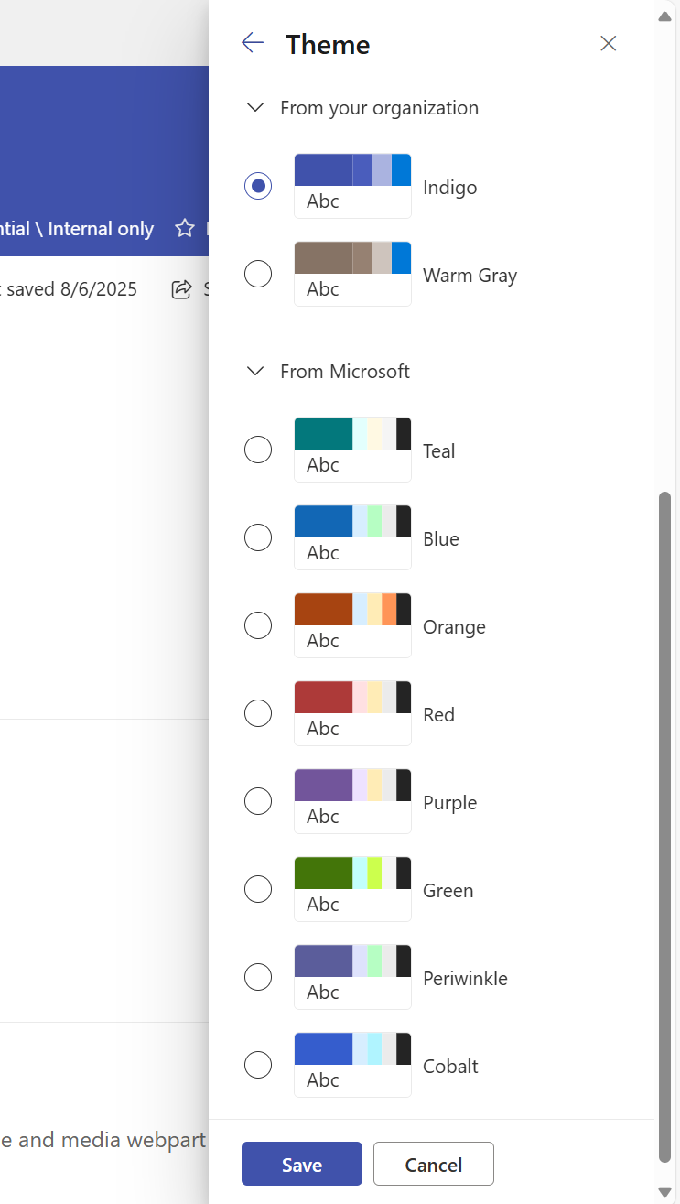Click the Orange theme preview swatch
The height and width of the screenshot is (1204, 680).
tap(352, 625)
